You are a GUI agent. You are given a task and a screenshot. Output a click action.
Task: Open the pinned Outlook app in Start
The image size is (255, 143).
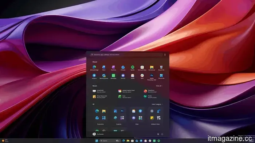pyautogui.click(x=123, y=68)
